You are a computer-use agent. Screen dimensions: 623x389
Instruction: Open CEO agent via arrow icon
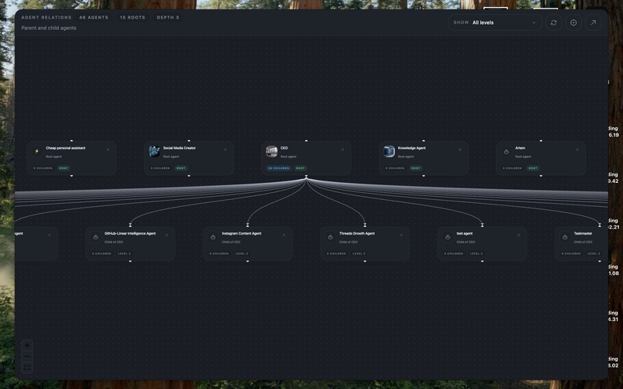(342, 150)
